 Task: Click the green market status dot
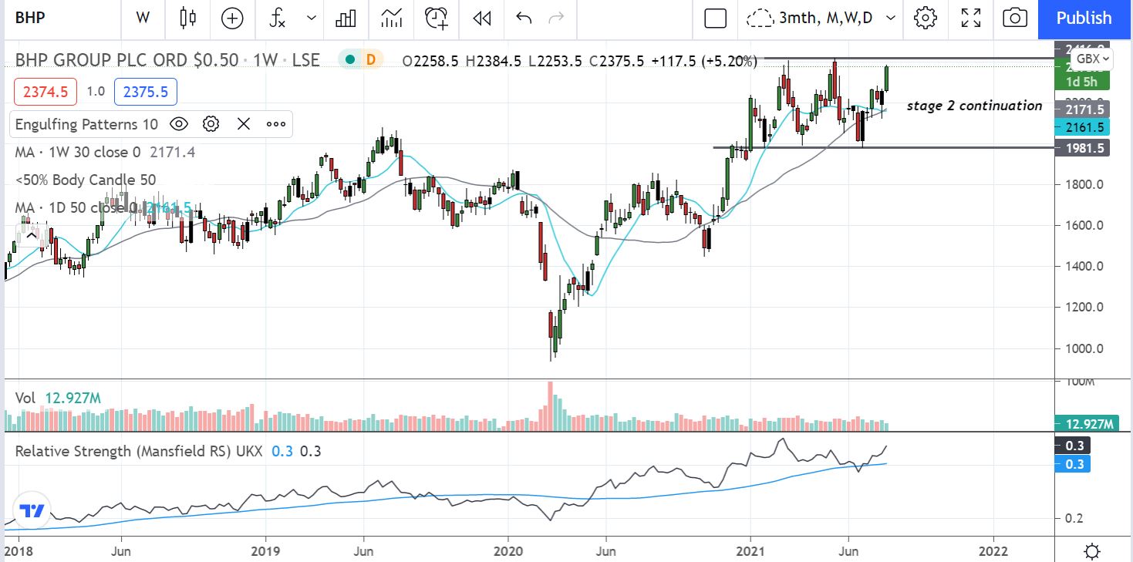pyautogui.click(x=351, y=60)
